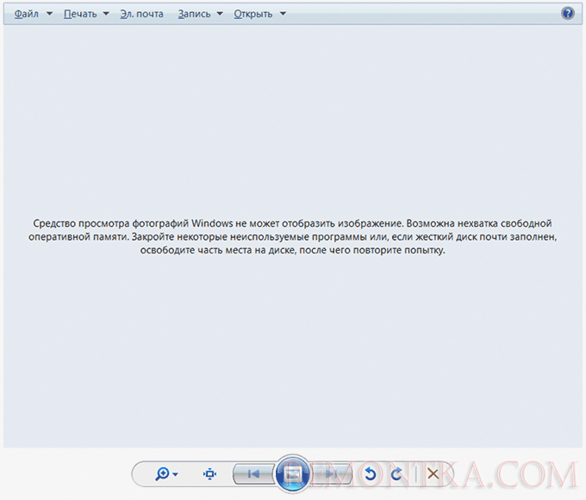Click the fit-to-window actual size icon
The image size is (586, 500).
tap(209, 474)
